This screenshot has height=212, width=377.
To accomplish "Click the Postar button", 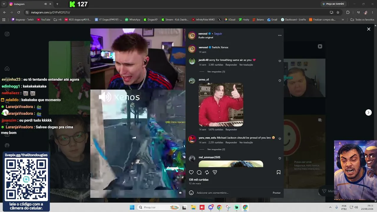I will click(277, 193).
